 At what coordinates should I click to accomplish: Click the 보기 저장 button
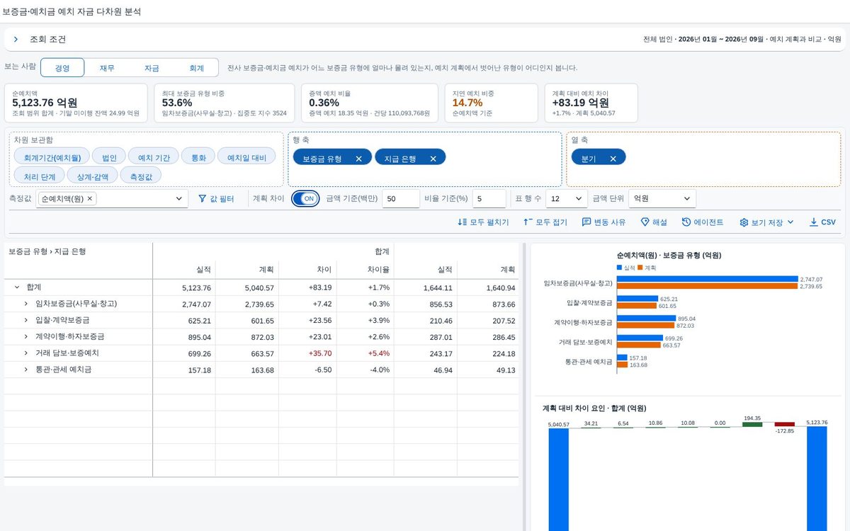(766, 222)
